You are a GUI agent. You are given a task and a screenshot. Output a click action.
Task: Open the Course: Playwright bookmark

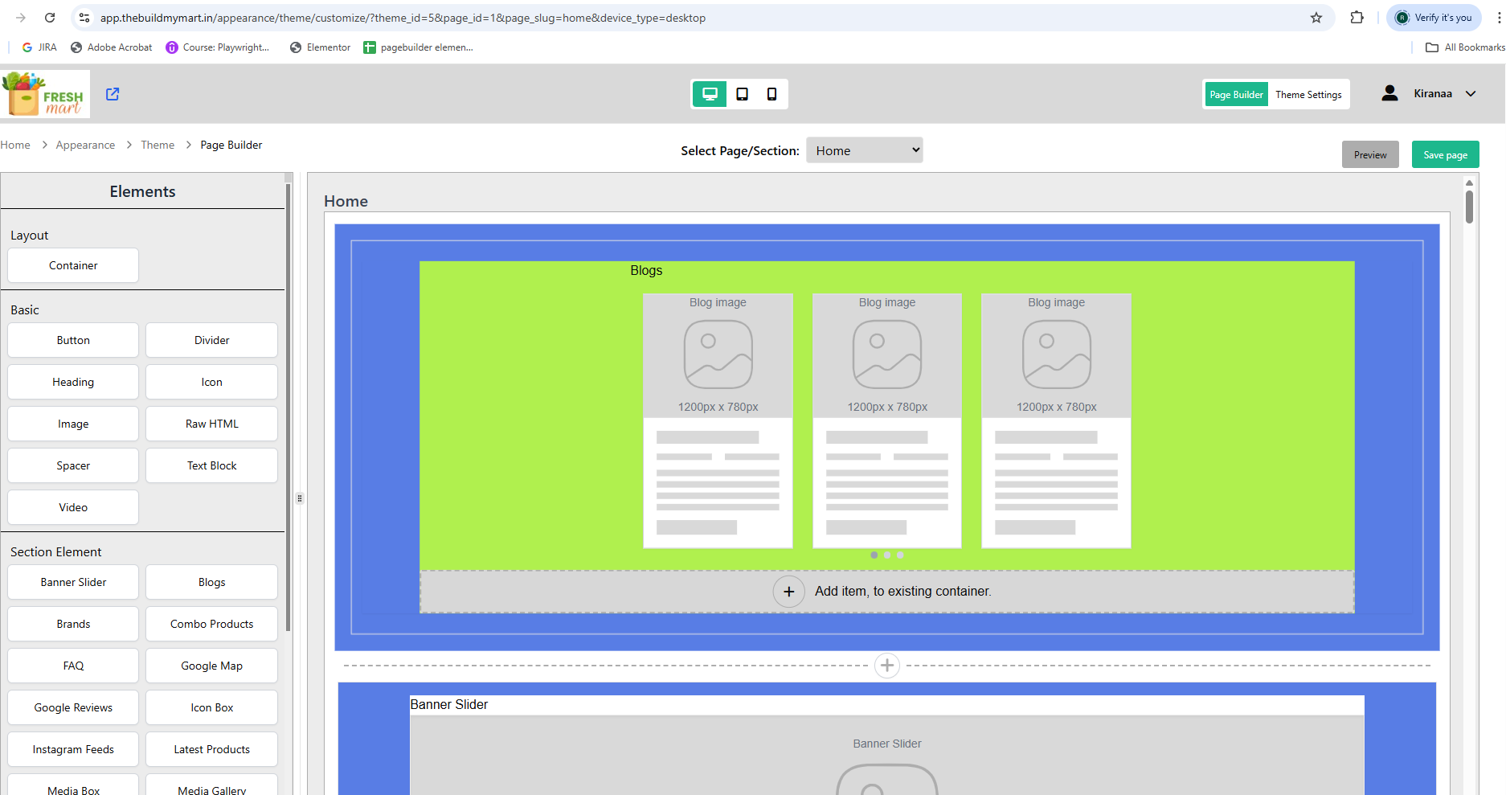point(218,47)
